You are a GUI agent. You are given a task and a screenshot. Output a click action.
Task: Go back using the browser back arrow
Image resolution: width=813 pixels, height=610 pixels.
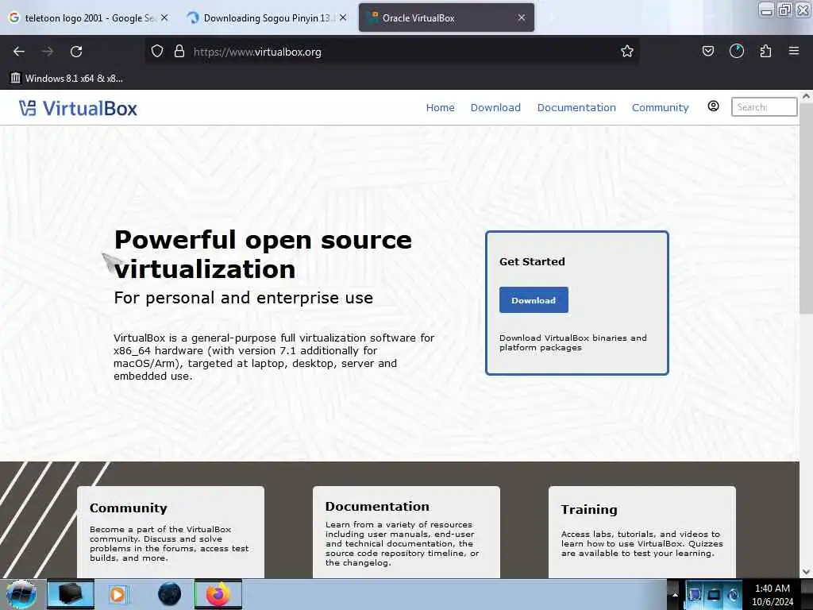(19, 52)
